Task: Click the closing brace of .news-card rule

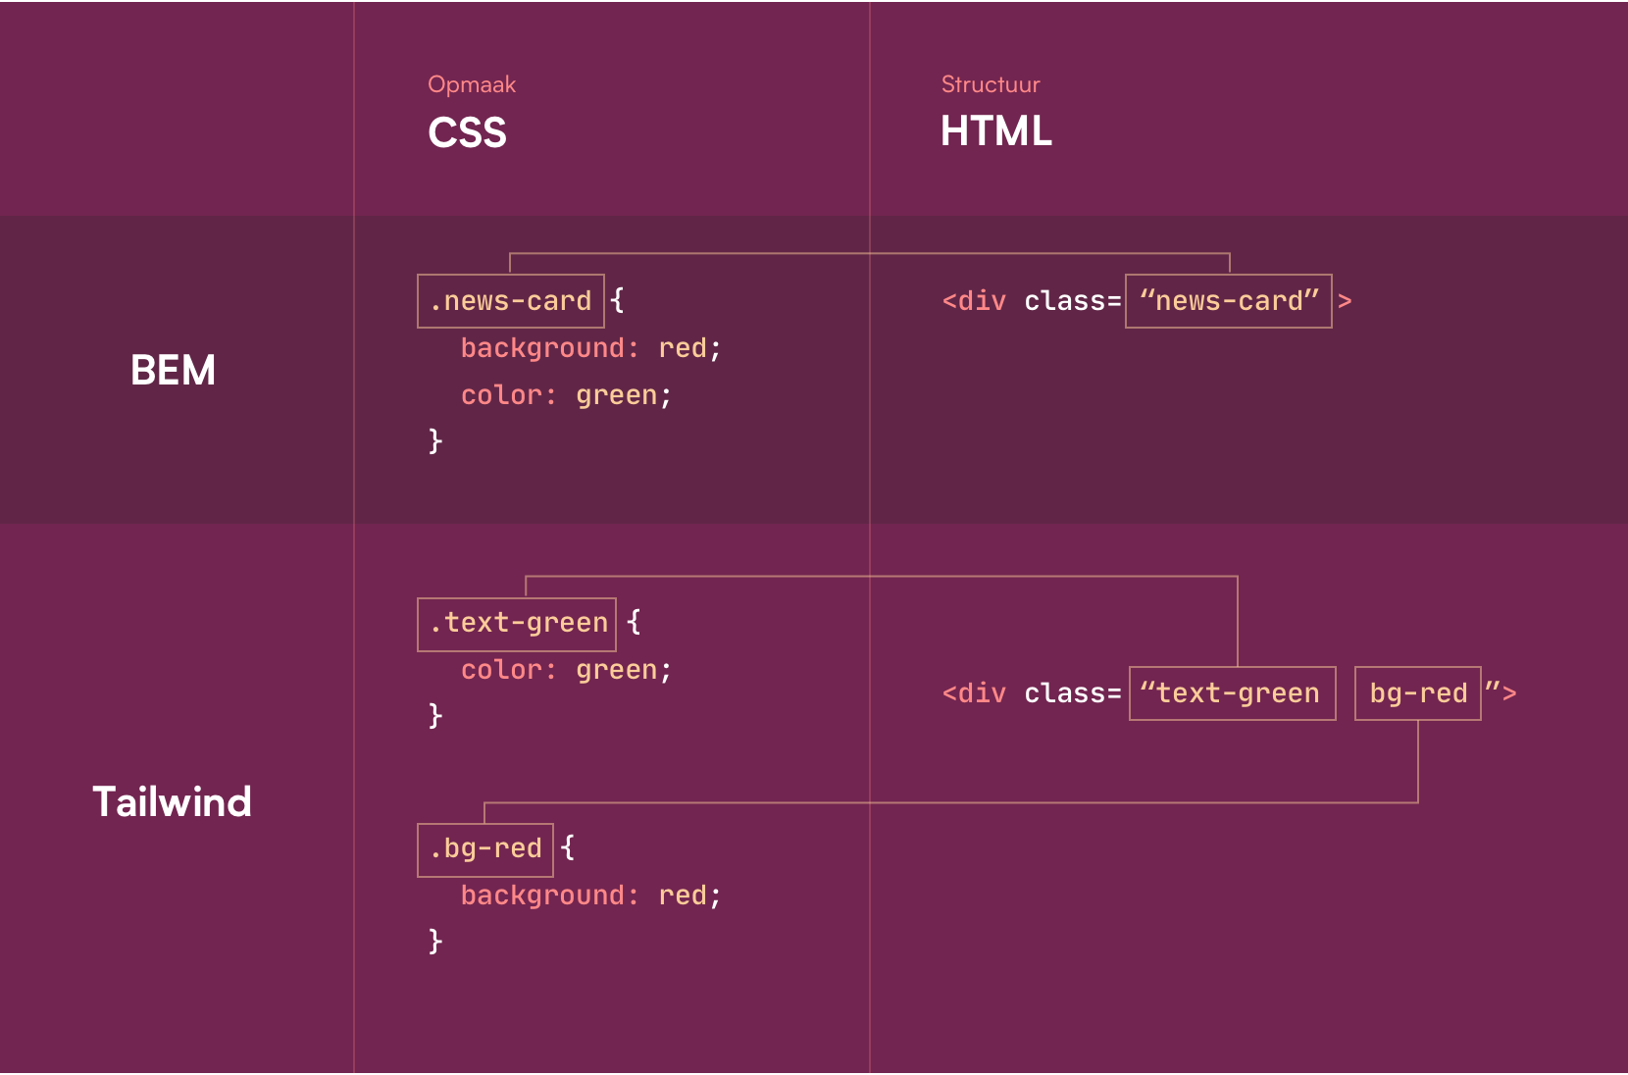Action: coord(435,441)
